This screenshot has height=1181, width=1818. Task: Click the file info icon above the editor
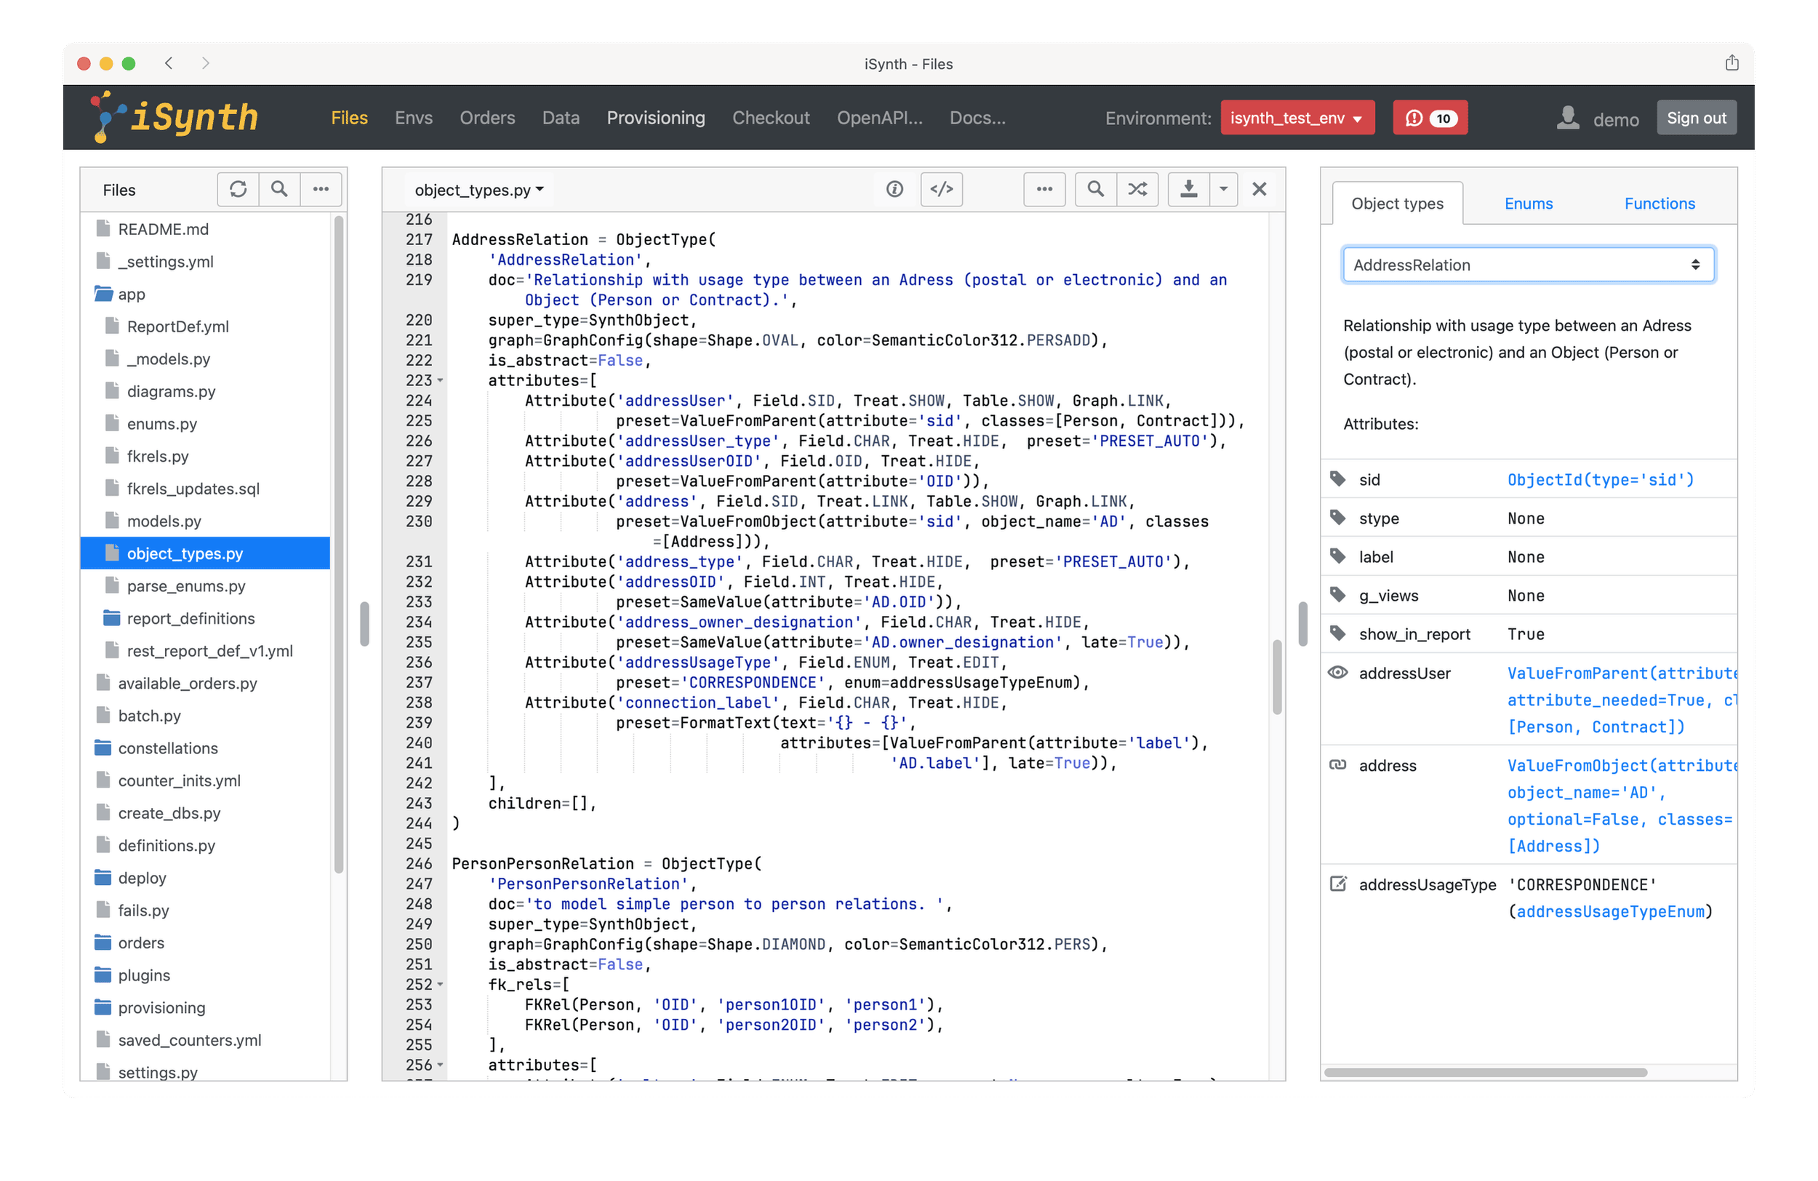click(x=894, y=188)
